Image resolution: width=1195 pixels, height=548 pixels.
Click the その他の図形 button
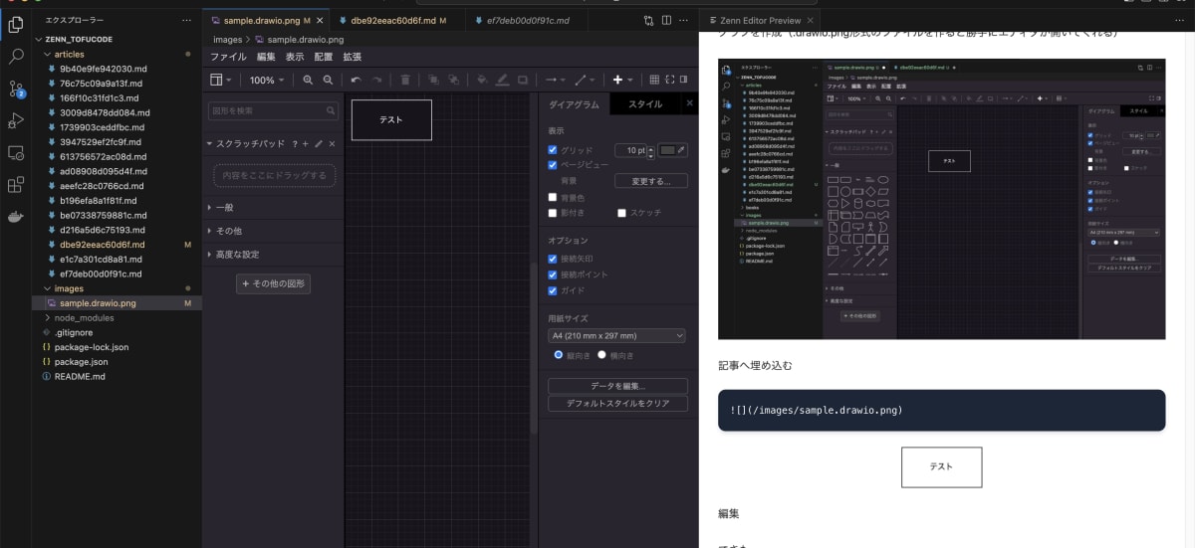273,283
